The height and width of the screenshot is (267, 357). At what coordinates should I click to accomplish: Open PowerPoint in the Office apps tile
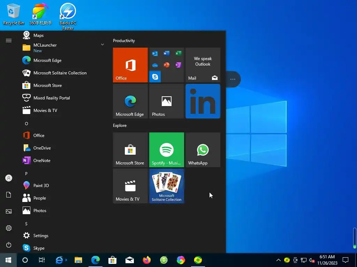point(166,65)
